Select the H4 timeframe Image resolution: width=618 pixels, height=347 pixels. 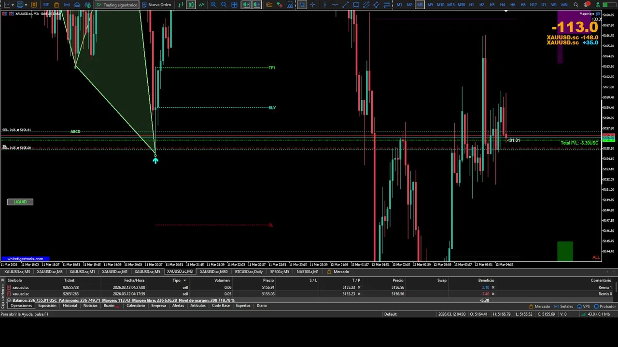[x=502, y=5]
